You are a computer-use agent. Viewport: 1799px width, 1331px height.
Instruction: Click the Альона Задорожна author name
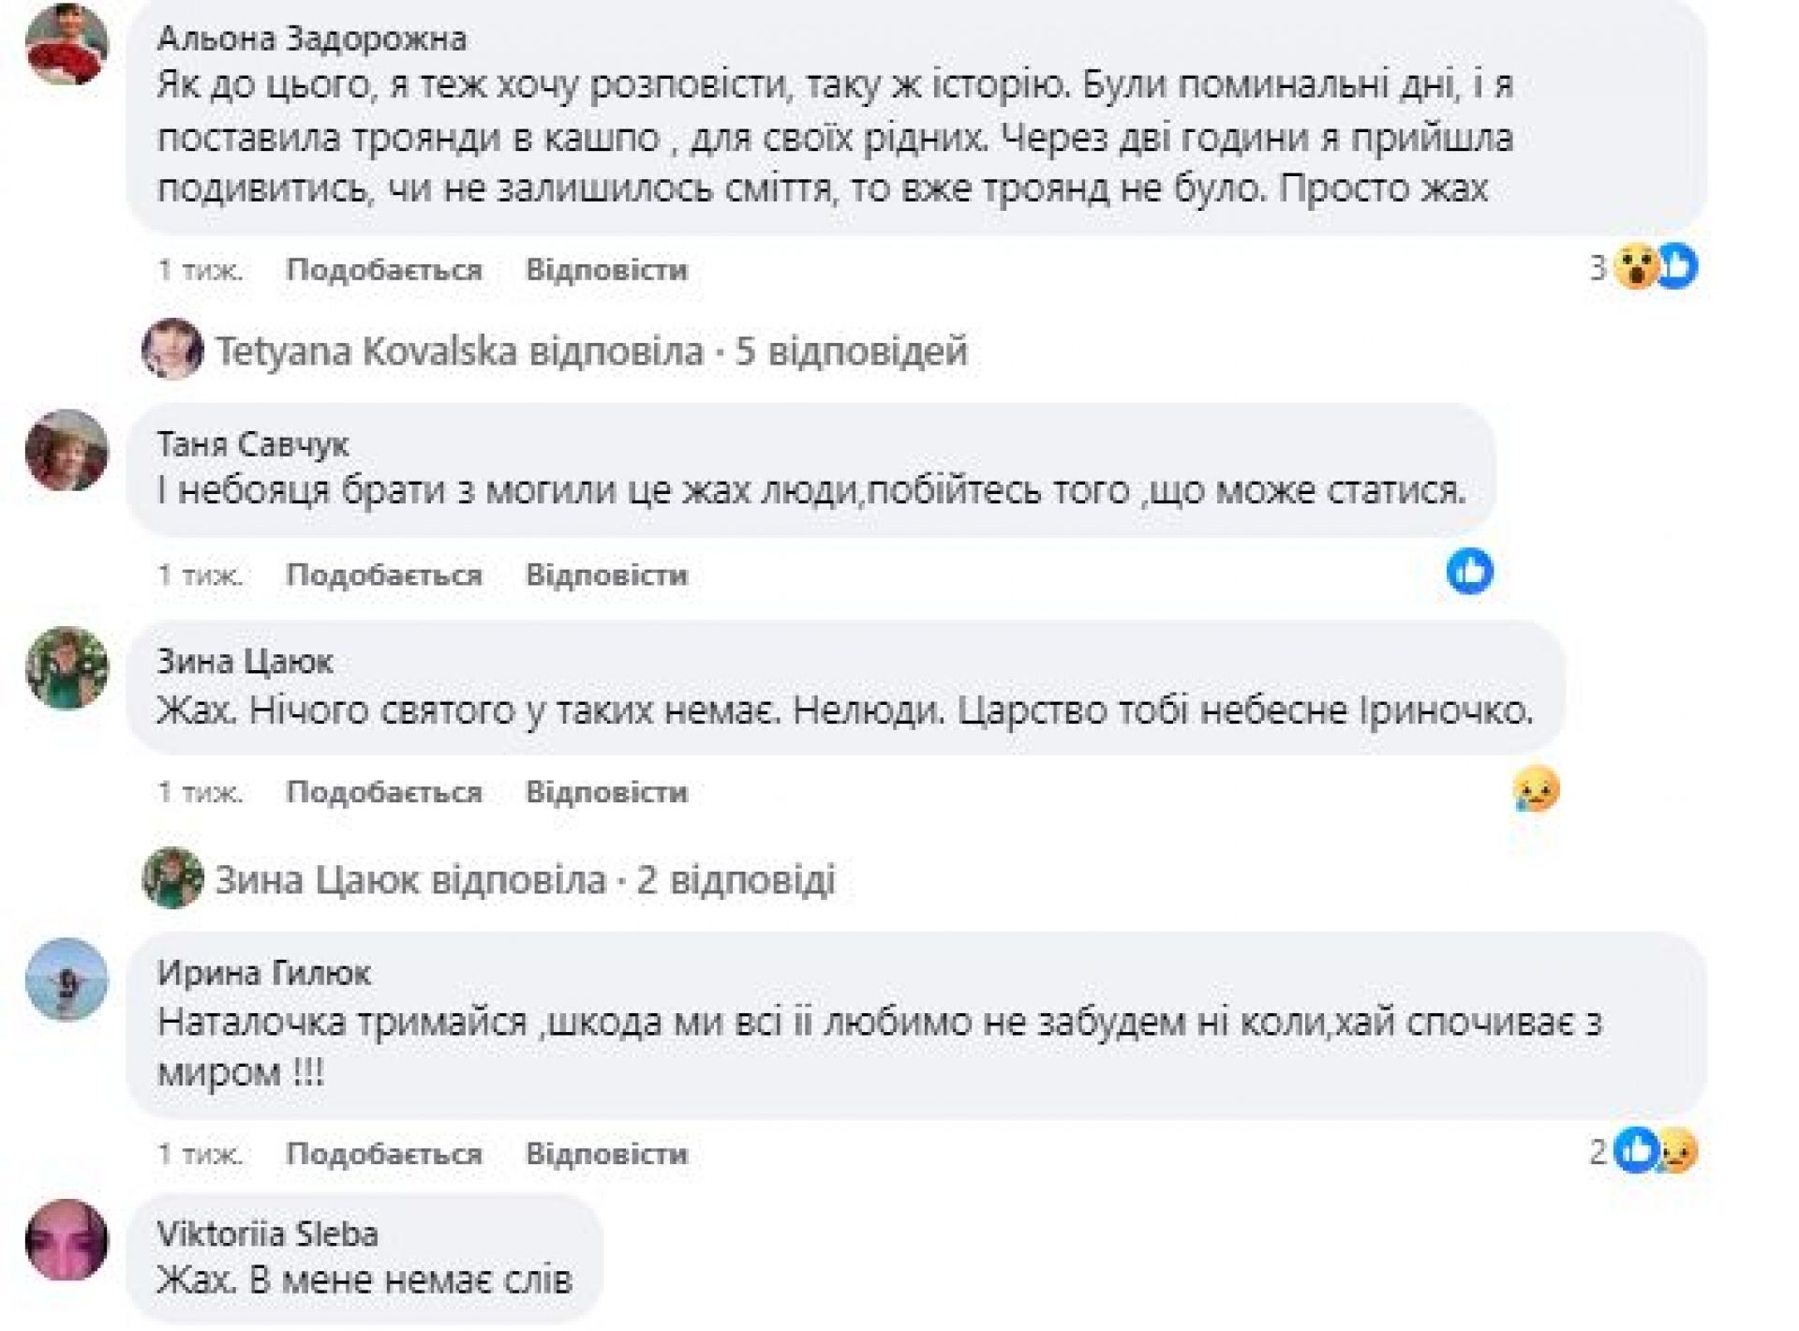point(311,38)
